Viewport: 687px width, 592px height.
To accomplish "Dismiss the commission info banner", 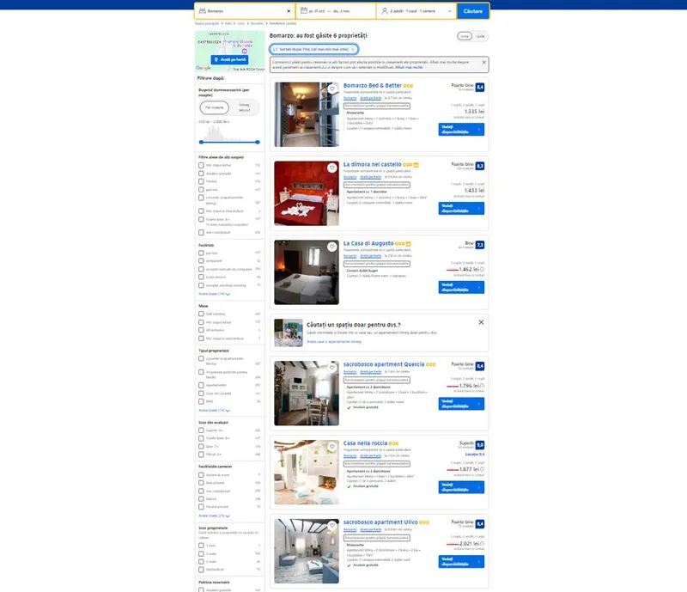I will pos(484,62).
